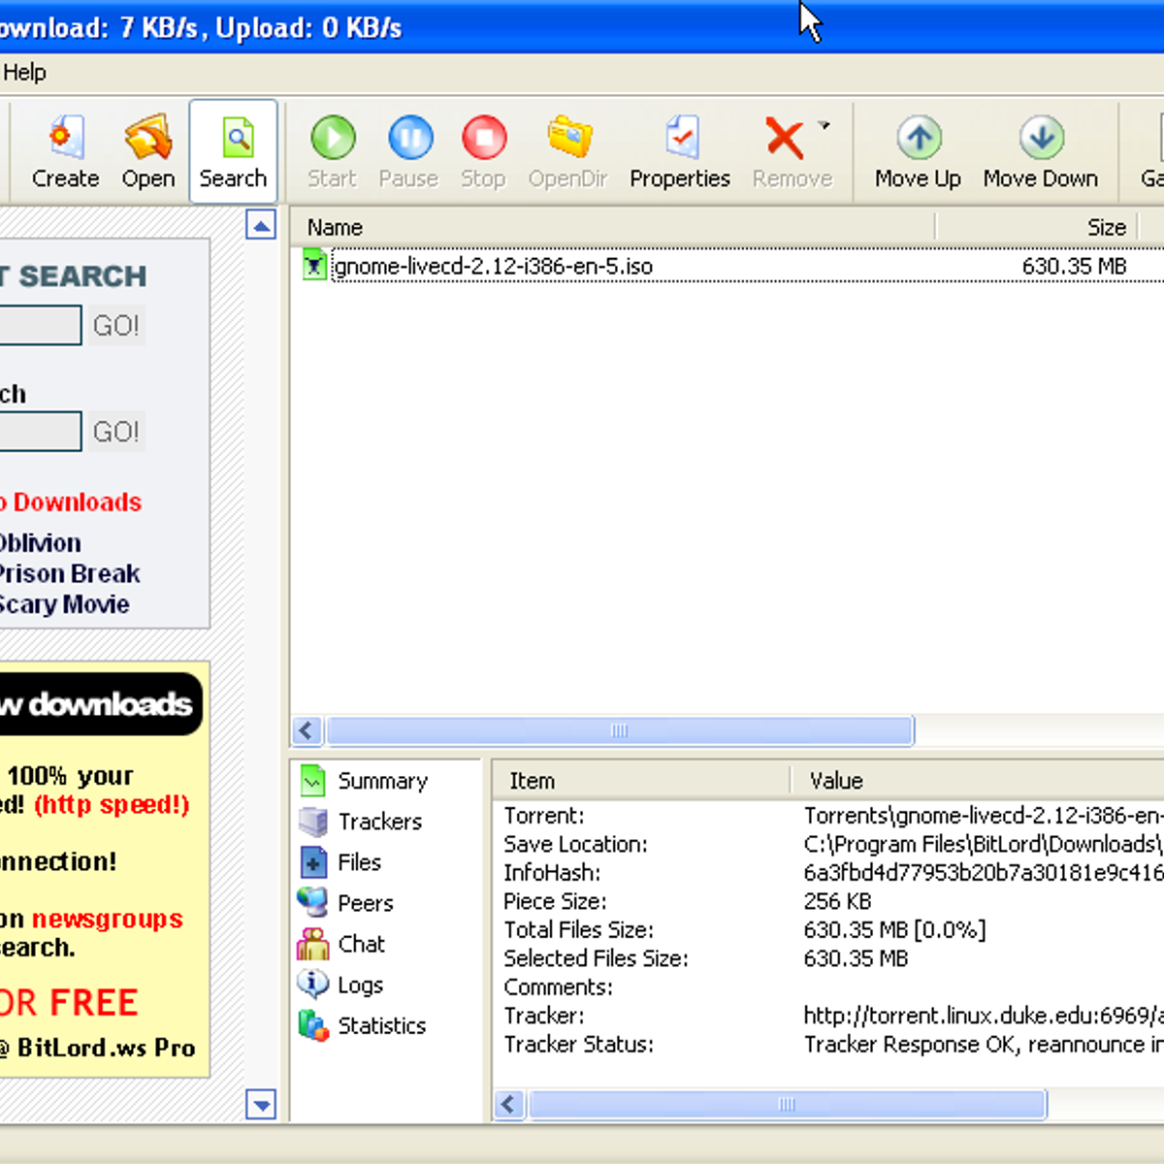1164x1164 pixels.
Task: Sort the torrent list by Size column
Action: click(x=1037, y=227)
